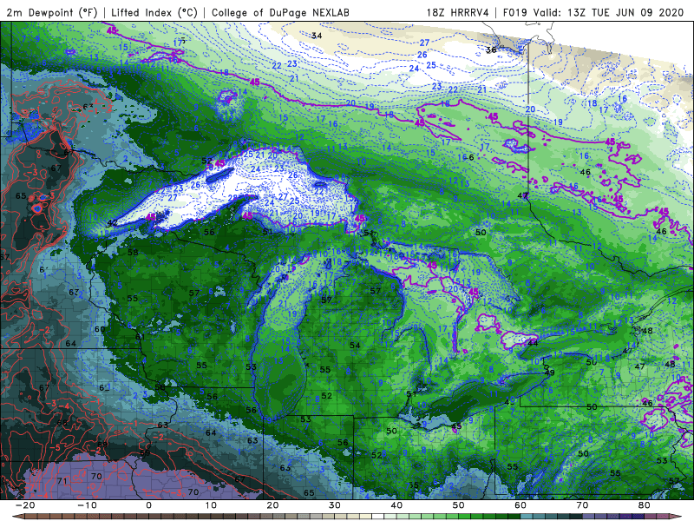The width and height of the screenshot is (694, 521).
Task: Click the '60' label under the color scale
Action: click(x=520, y=505)
